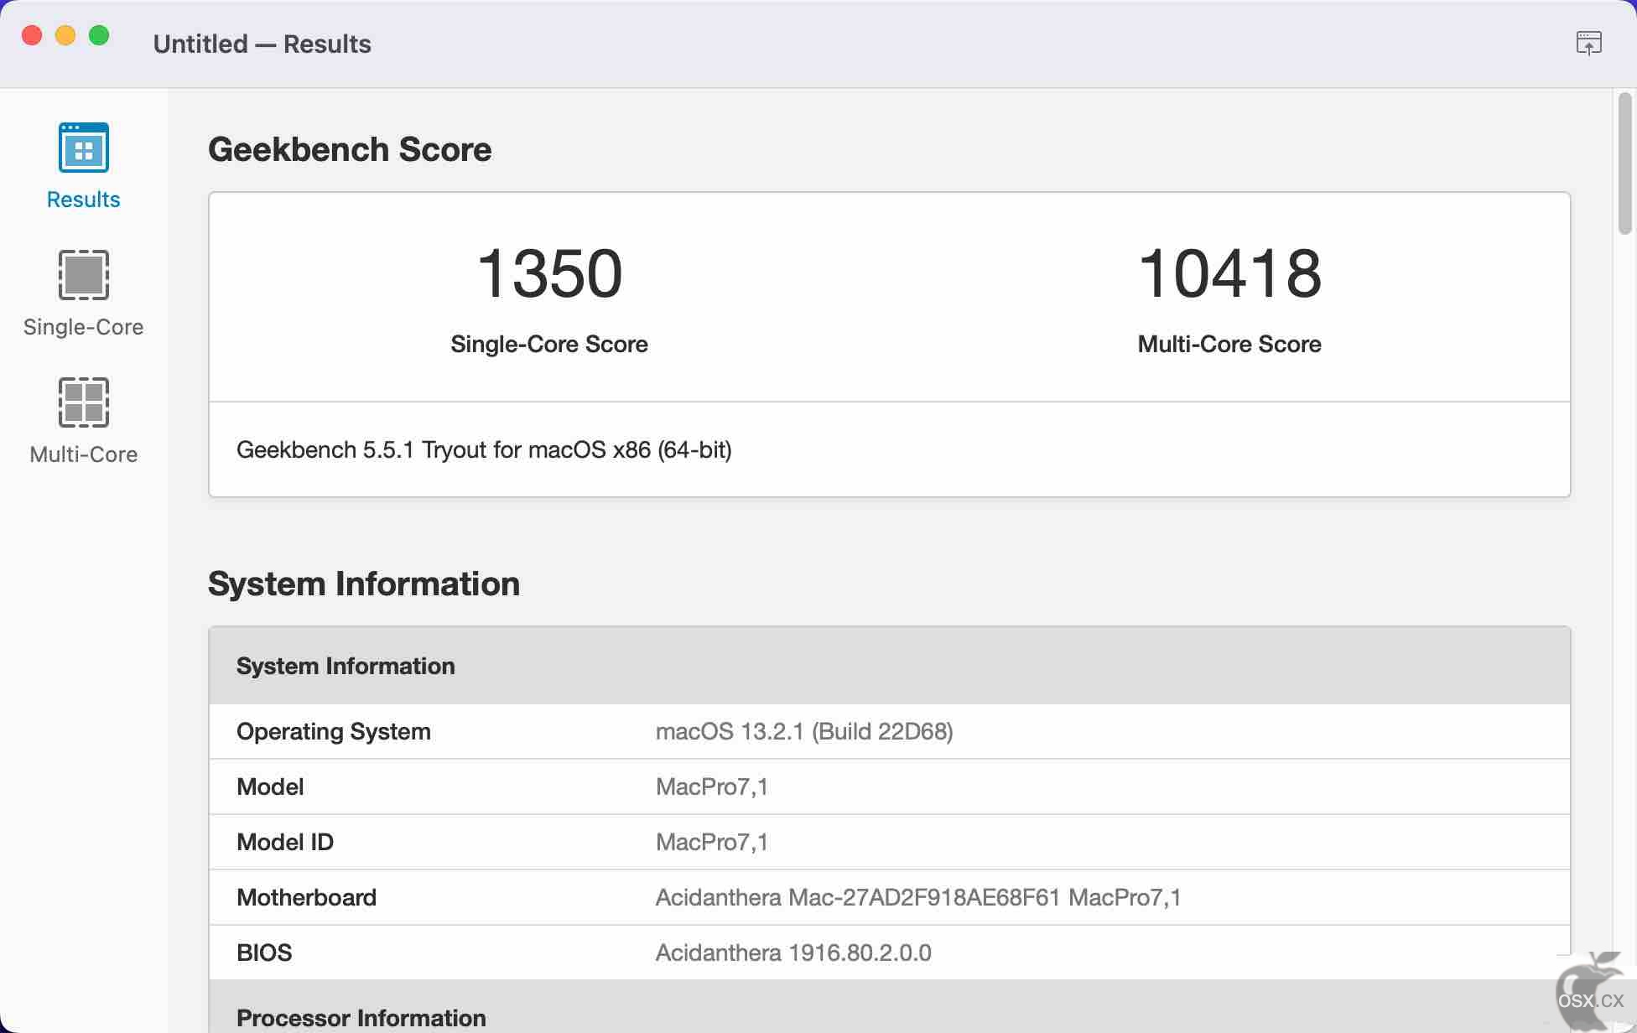Click the BIOS row label

click(x=264, y=953)
